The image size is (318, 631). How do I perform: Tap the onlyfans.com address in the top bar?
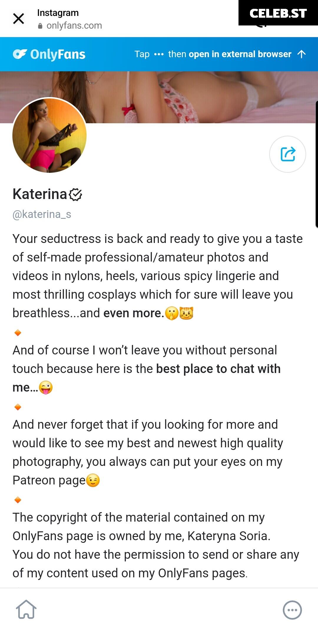[74, 26]
